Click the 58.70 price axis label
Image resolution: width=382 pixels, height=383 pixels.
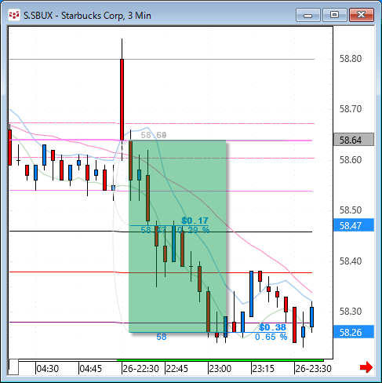coord(351,108)
